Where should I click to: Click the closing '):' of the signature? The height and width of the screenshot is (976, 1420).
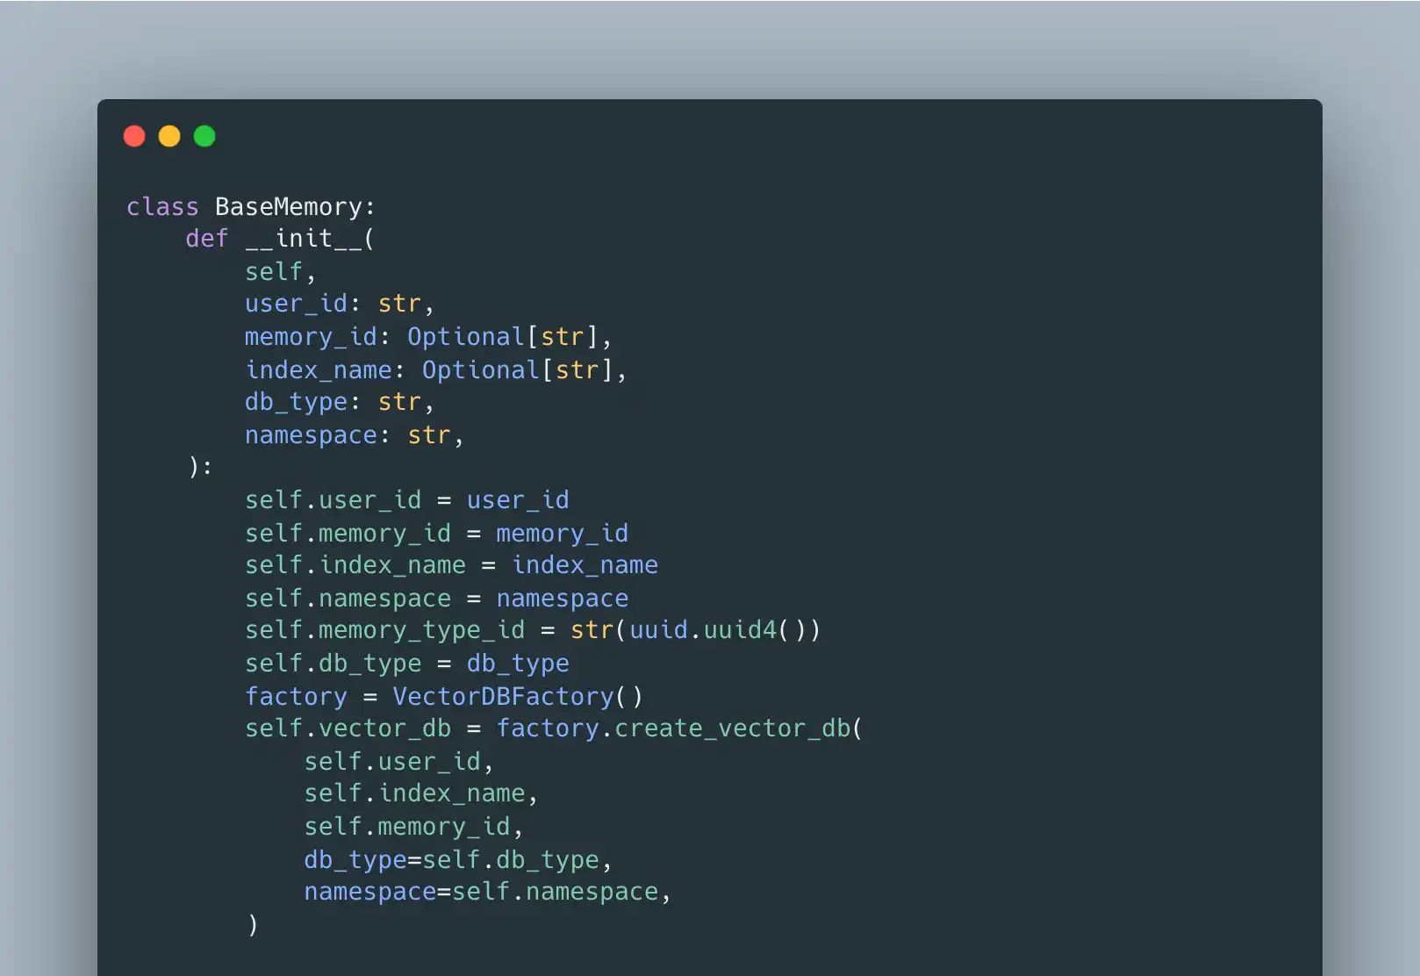(x=200, y=467)
